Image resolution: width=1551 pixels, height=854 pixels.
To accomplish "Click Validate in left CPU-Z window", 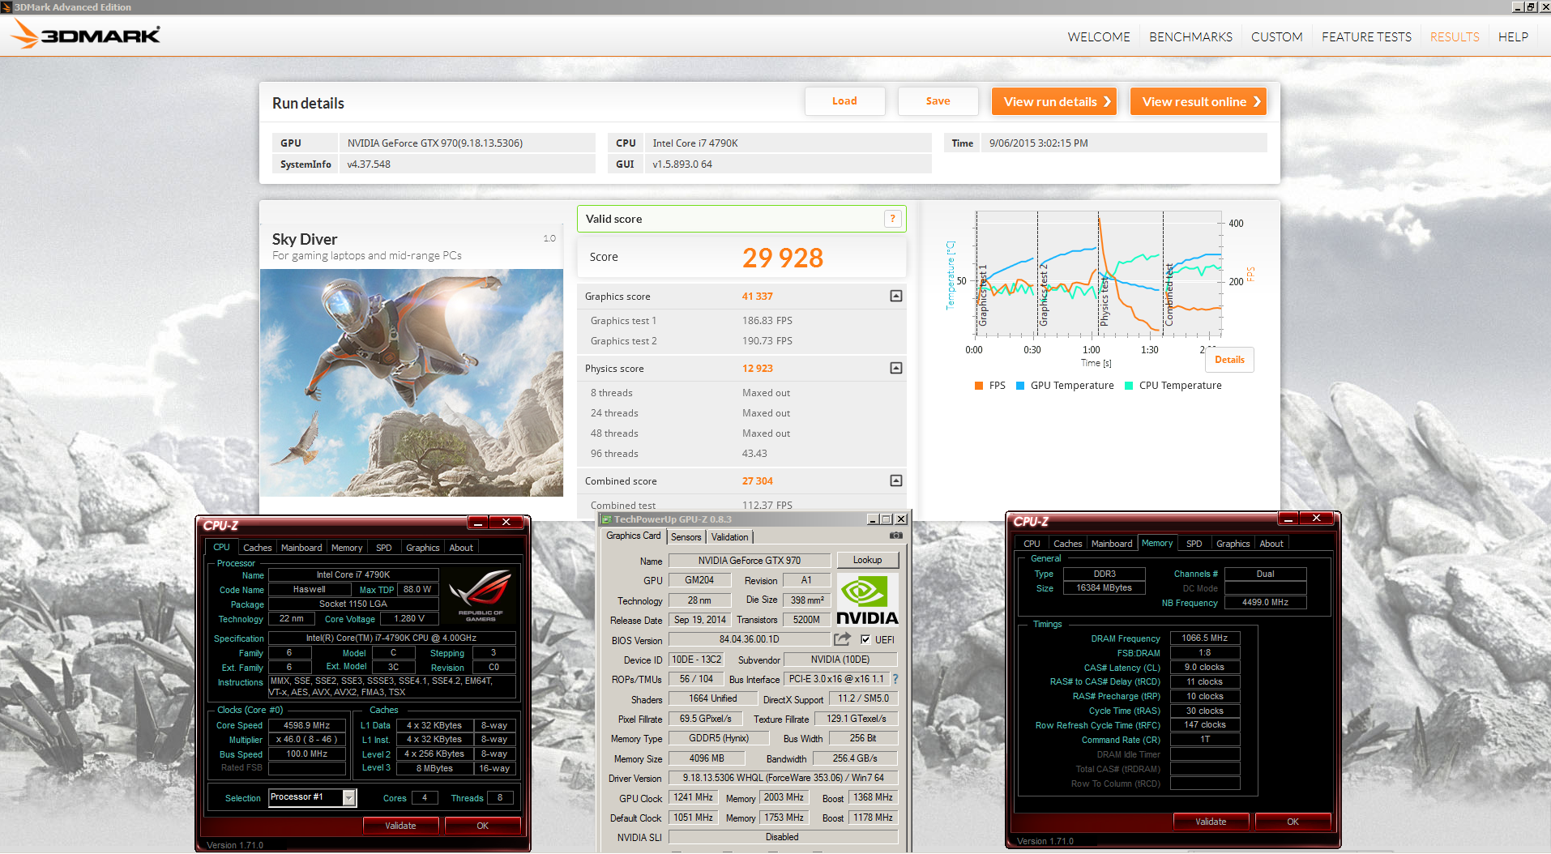I will point(400,826).
